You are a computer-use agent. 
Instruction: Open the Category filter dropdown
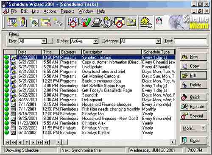[158, 41]
